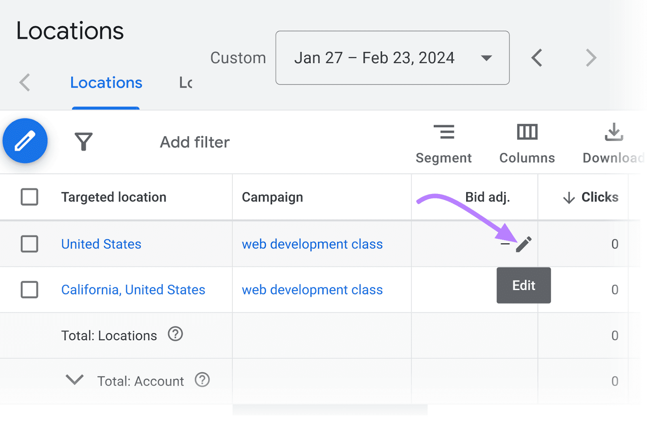Image resolution: width=647 pixels, height=430 pixels.
Task: Open the Segment options
Action: pos(444,143)
